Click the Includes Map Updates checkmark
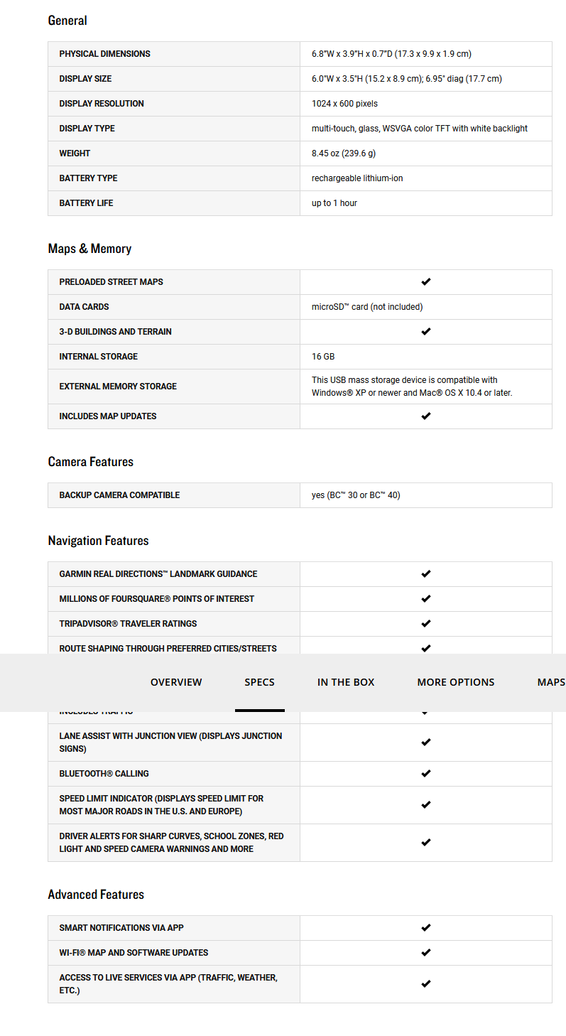 tap(426, 416)
